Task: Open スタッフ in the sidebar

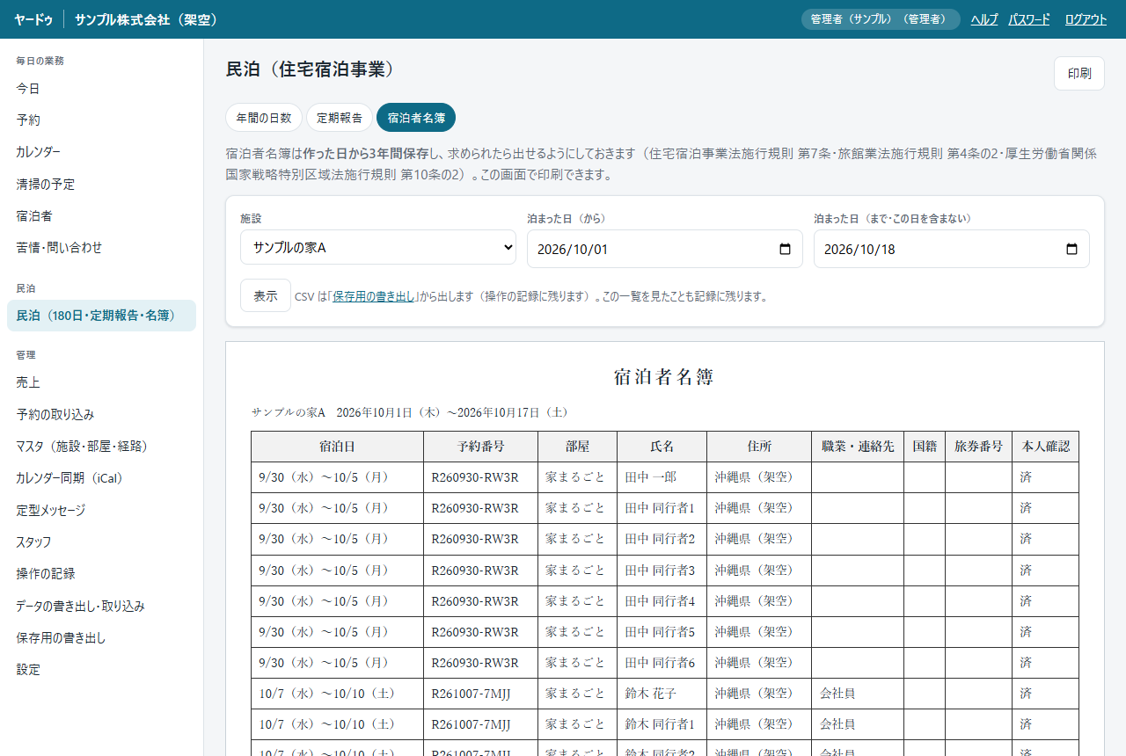Action: tap(101, 542)
